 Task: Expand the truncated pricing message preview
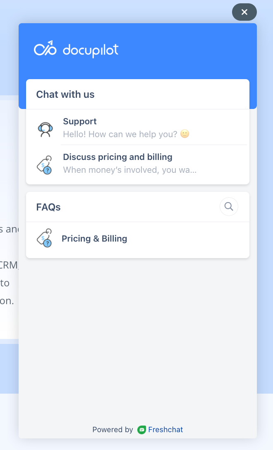[x=129, y=170]
